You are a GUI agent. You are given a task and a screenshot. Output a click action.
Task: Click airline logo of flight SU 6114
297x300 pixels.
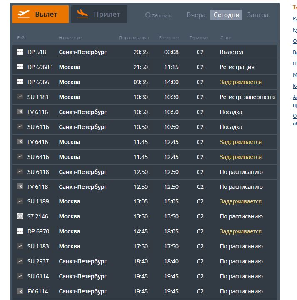click(x=20, y=276)
